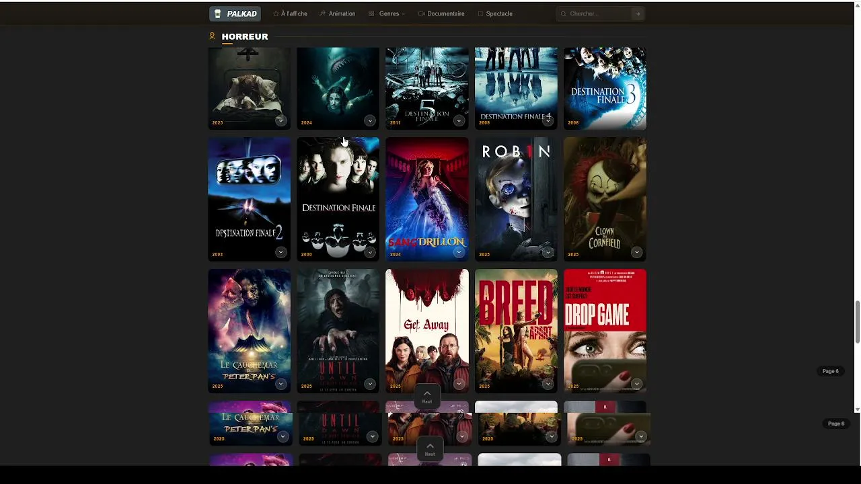Expand the chevron on the underwater monster poster
861x484 pixels.
click(370, 120)
